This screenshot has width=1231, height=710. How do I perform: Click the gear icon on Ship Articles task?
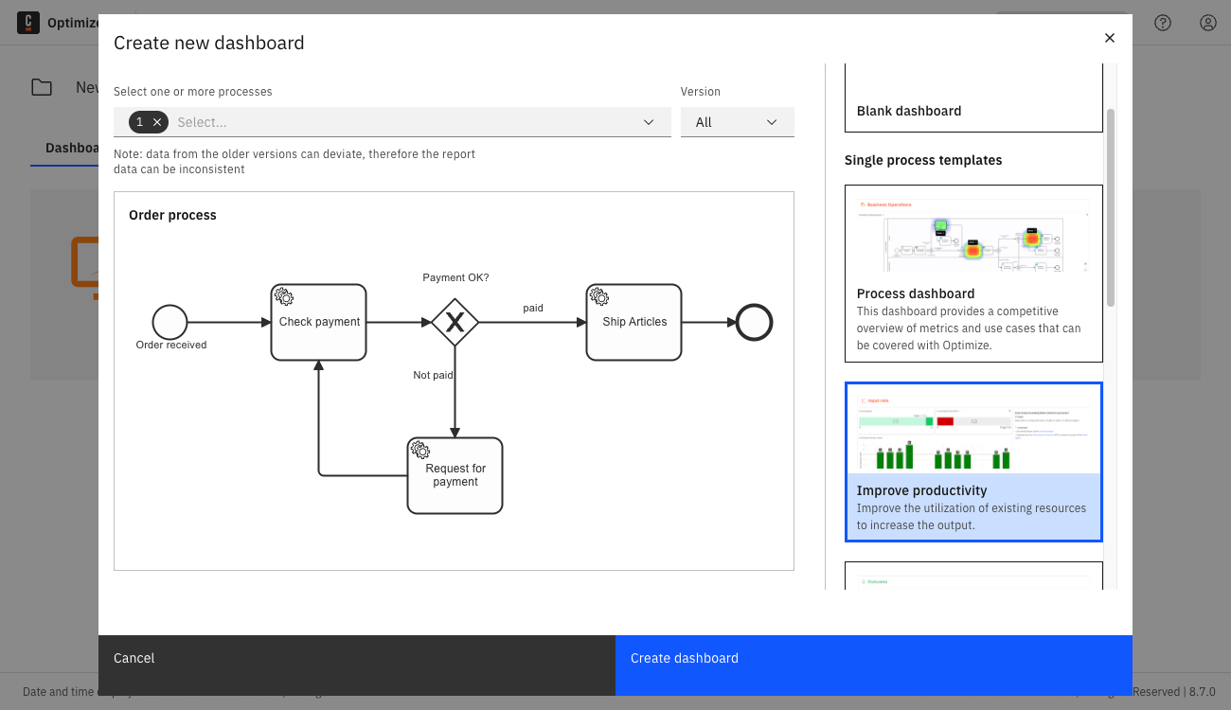tap(599, 296)
